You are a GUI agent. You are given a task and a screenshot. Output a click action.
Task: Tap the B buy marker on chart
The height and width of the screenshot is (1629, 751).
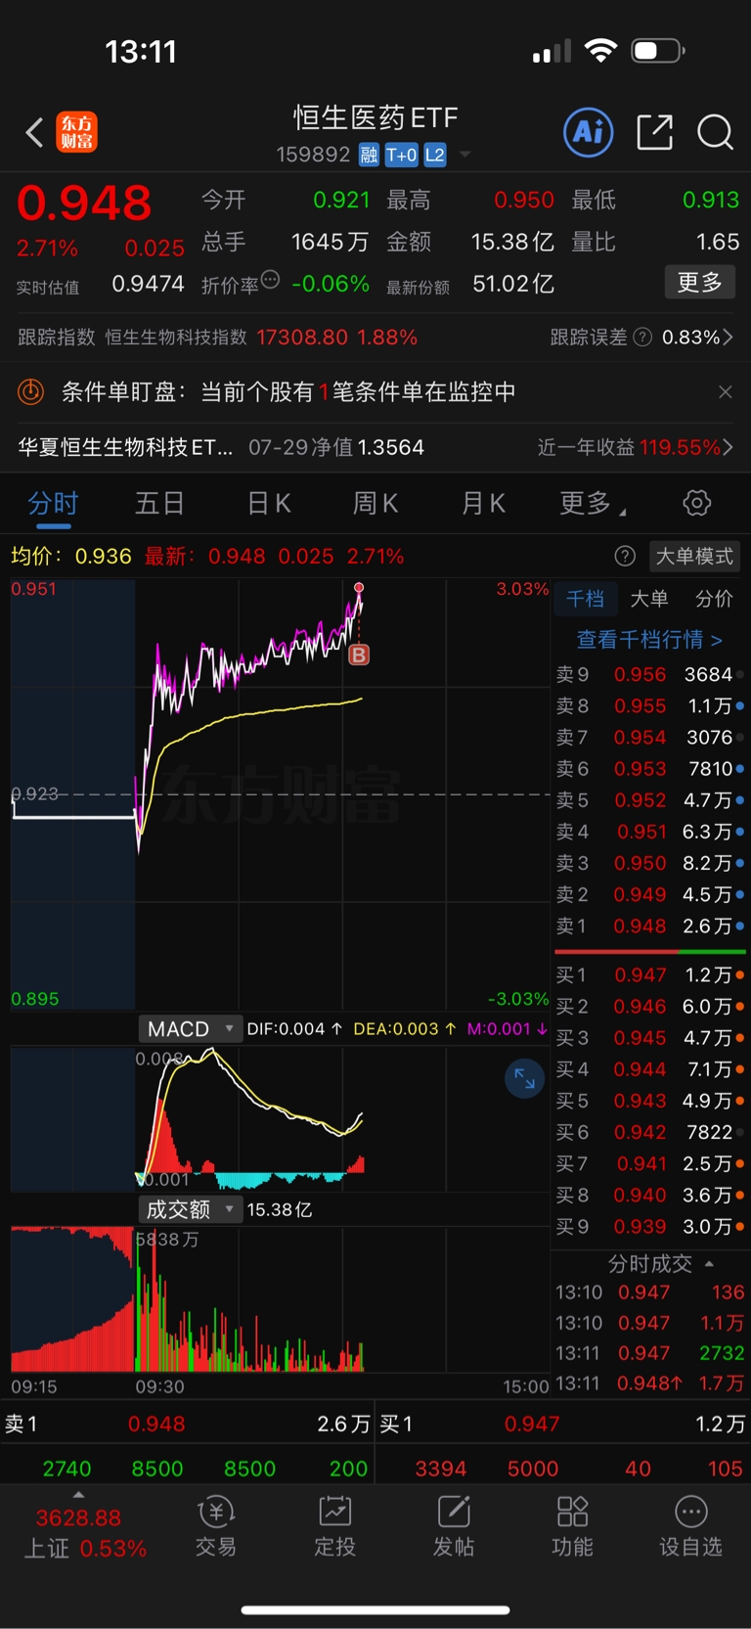click(359, 655)
